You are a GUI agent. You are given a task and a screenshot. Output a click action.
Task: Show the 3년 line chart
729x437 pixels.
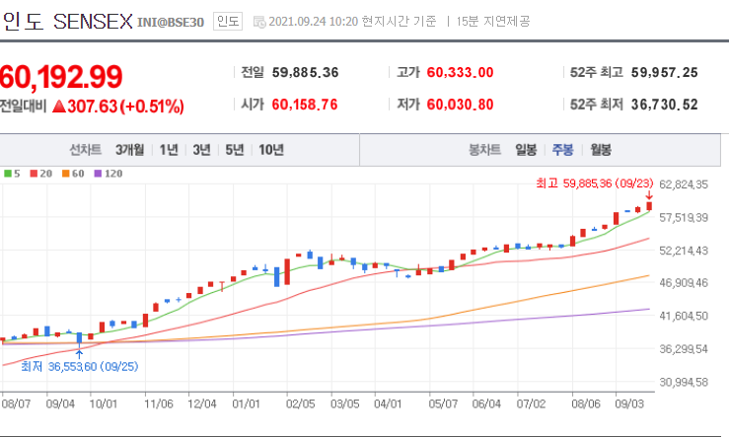[x=201, y=150]
